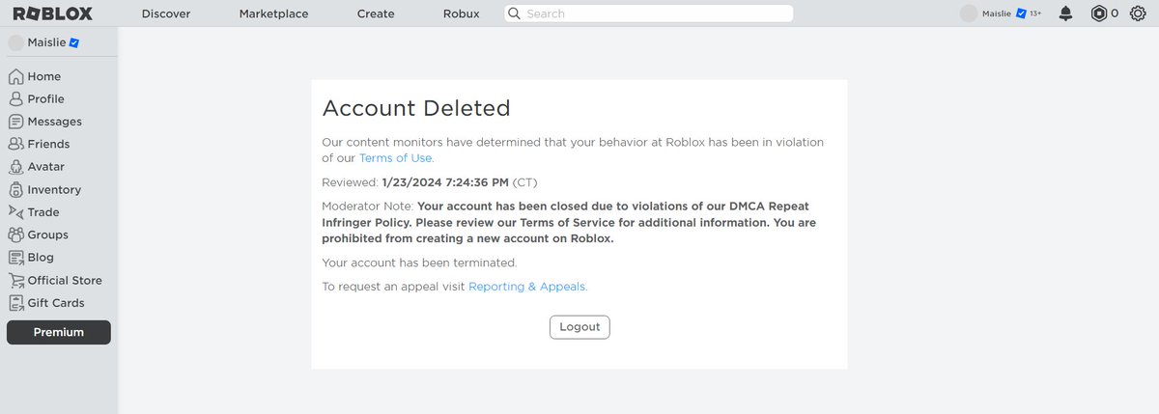
Task: Visit the Reporting & Appeals link
Action: tap(527, 287)
